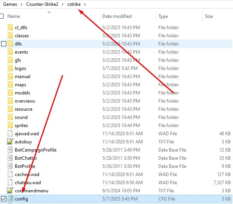Click the BotCampaignProfile database file icon
The image size is (233, 204).
click(10, 150)
